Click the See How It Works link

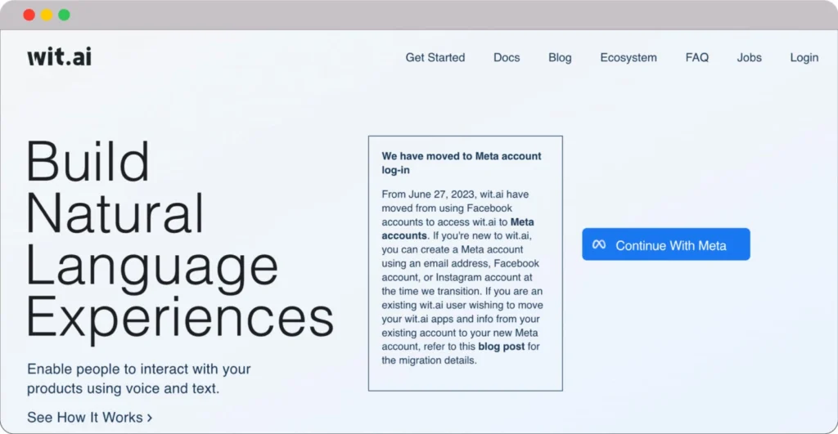point(85,418)
